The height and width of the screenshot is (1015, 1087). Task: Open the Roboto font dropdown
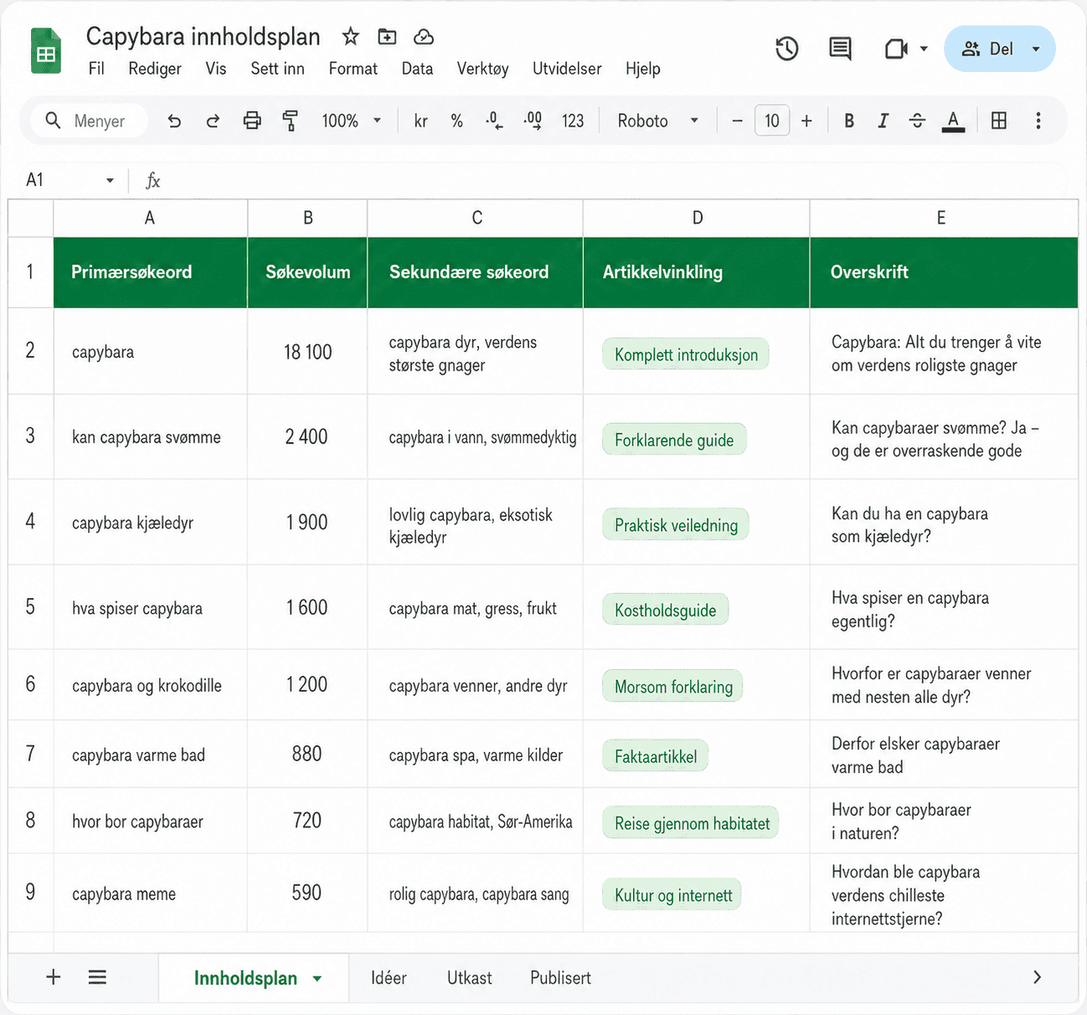[x=657, y=121]
